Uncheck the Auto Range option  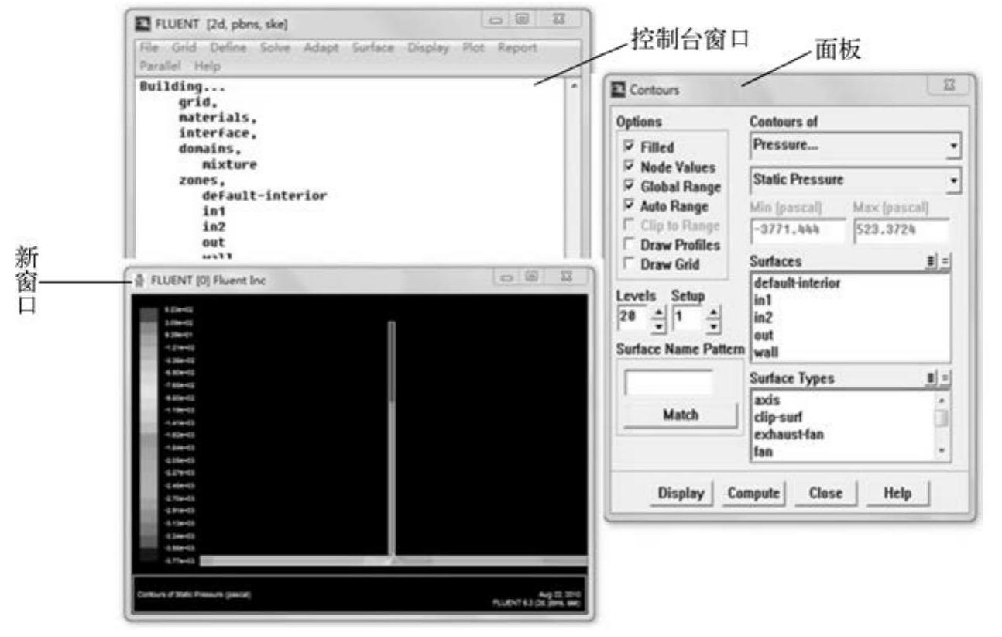pos(628,207)
